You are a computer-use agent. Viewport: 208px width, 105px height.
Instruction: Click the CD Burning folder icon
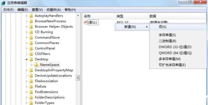(x=31, y=32)
